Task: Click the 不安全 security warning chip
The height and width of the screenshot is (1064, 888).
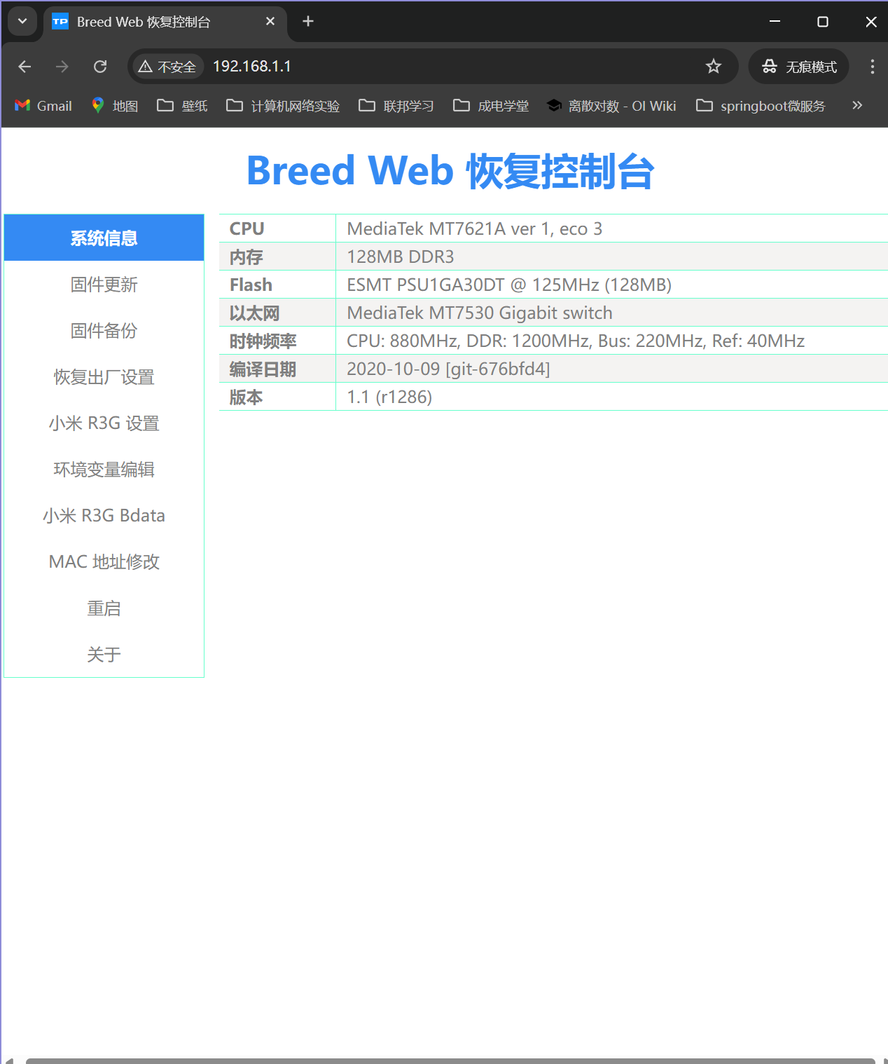Action: (x=167, y=67)
